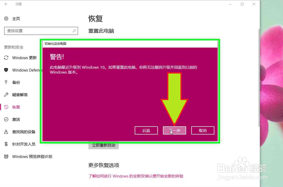The width and height of the screenshot is (283, 187).
Task: Click the highlighted 恢复 recovery icon
Action: pyautogui.click(x=6, y=107)
